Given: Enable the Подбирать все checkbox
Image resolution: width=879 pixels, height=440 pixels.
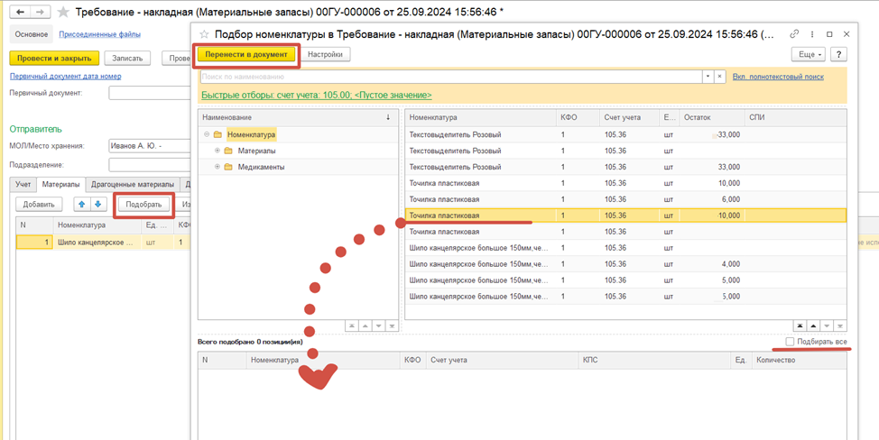Looking at the screenshot, I should pos(790,342).
